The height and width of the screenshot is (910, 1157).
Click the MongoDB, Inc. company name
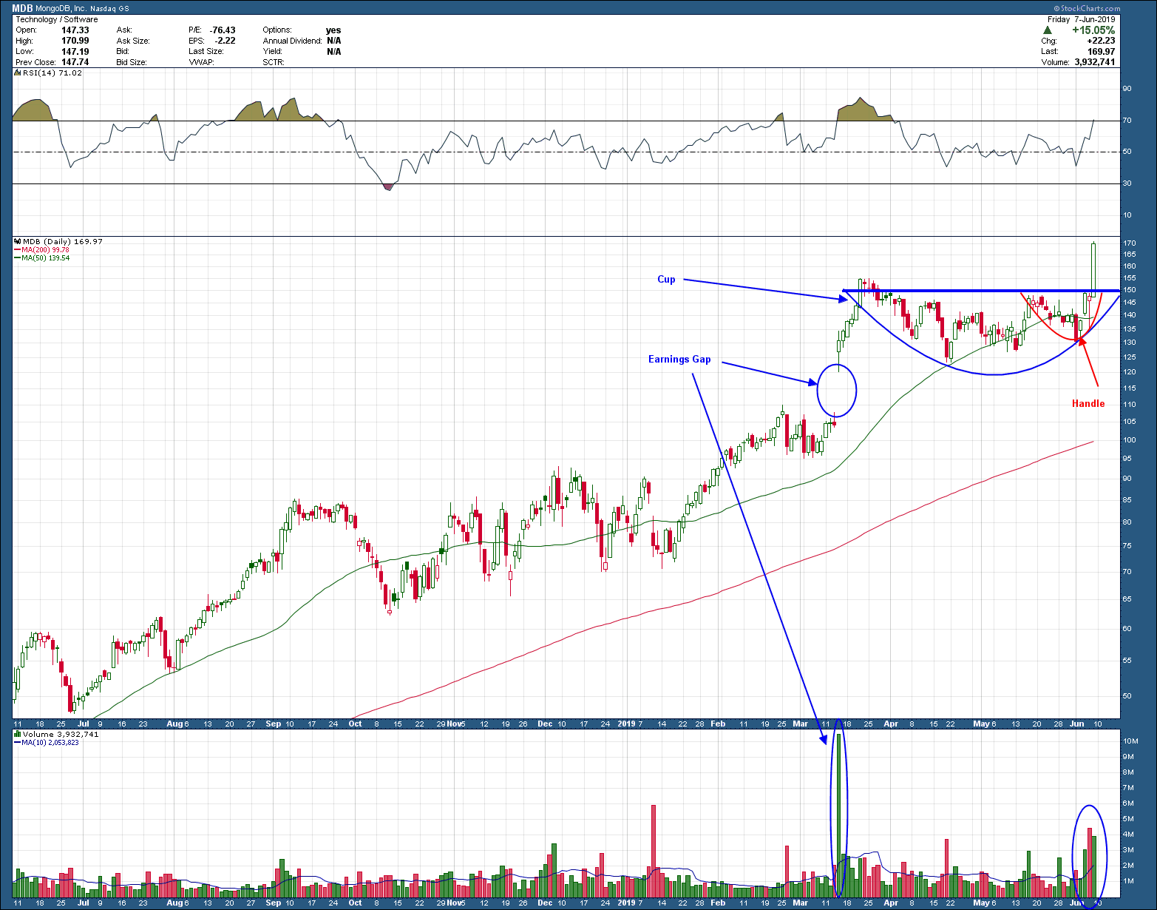coord(61,9)
